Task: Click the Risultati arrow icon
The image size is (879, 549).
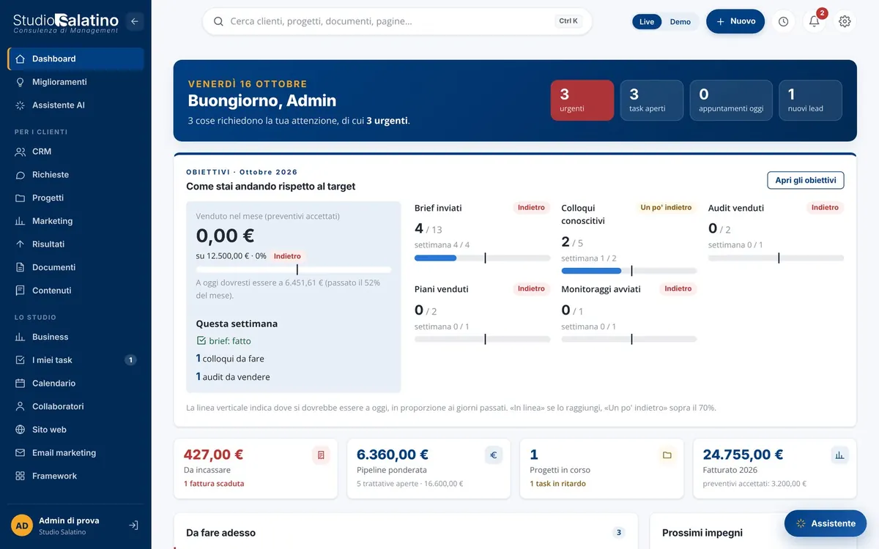Action: tap(20, 244)
